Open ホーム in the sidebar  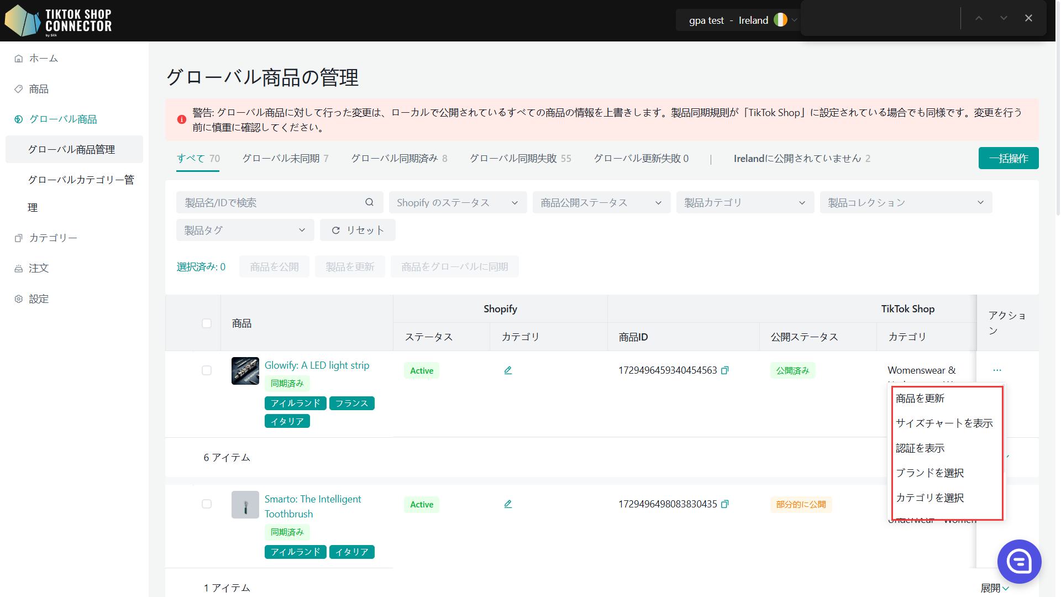[x=43, y=58]
